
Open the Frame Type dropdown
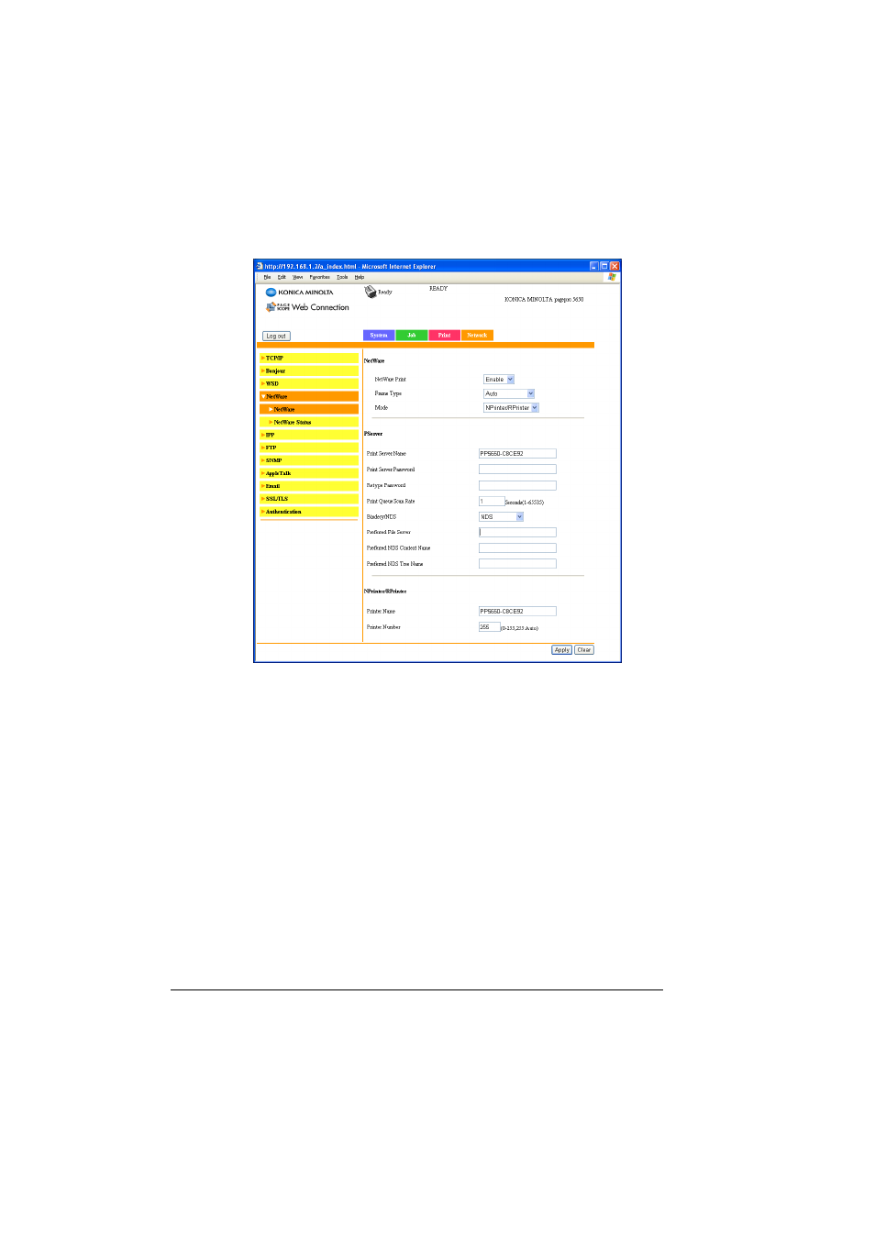click(x=509, y=393)
